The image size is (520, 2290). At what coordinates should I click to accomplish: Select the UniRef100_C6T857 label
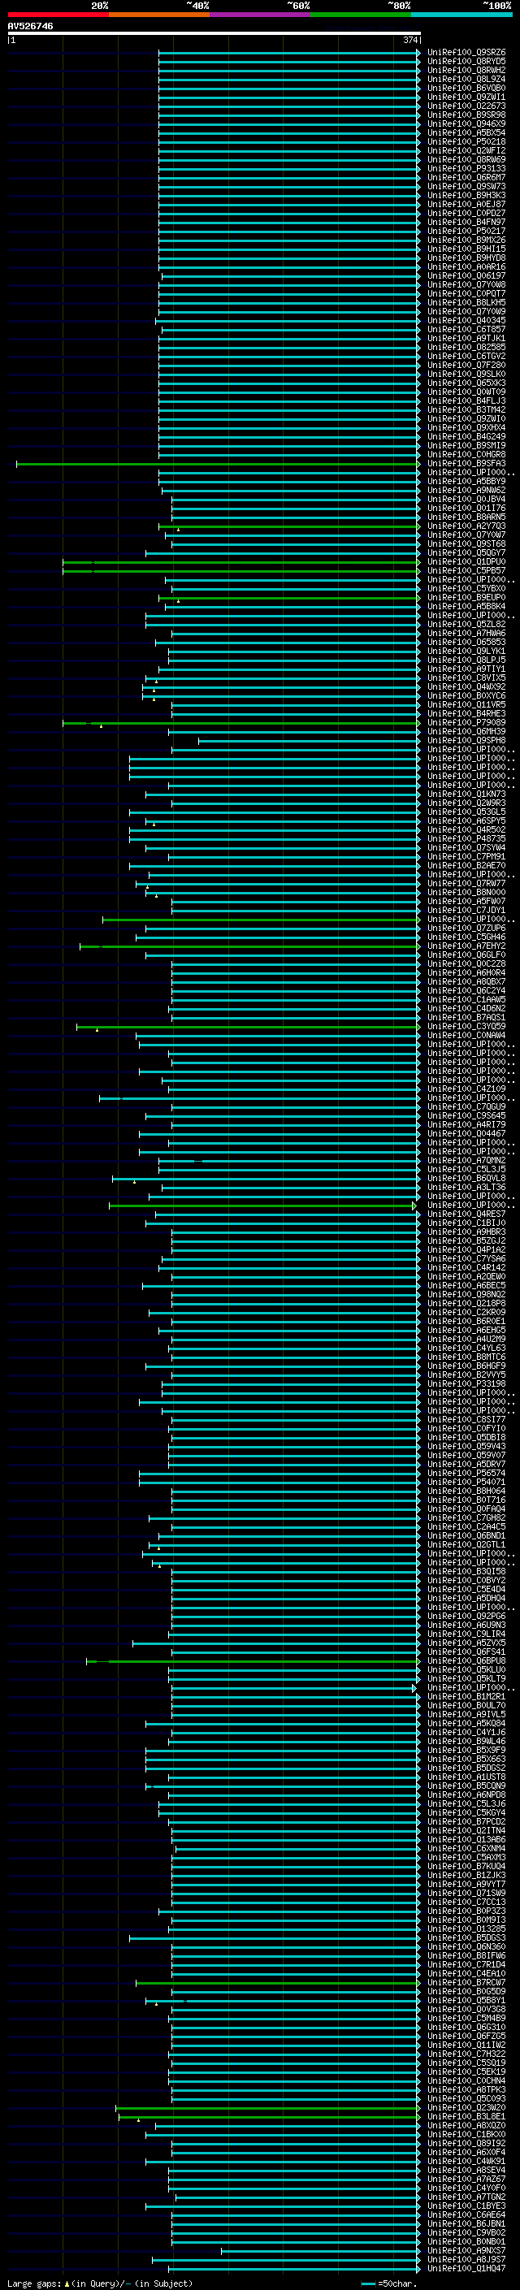(x=466, y=330)
